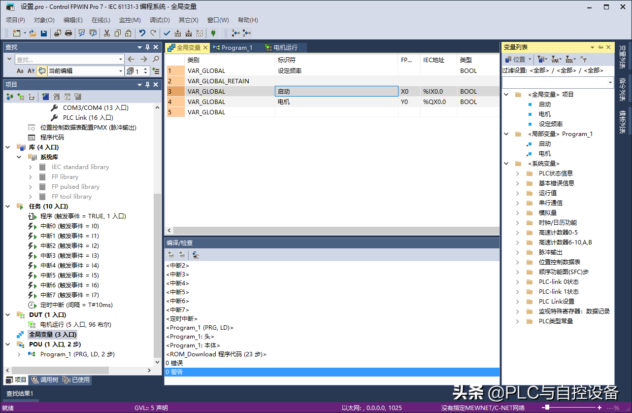The width and height of the screenshot is (632, 413).
Task: Expand the FP library tree node
Action: 31,177
